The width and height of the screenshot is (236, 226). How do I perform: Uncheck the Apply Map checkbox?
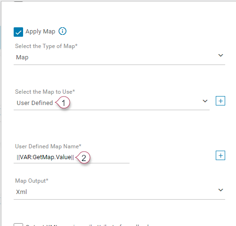pos(18,32)
